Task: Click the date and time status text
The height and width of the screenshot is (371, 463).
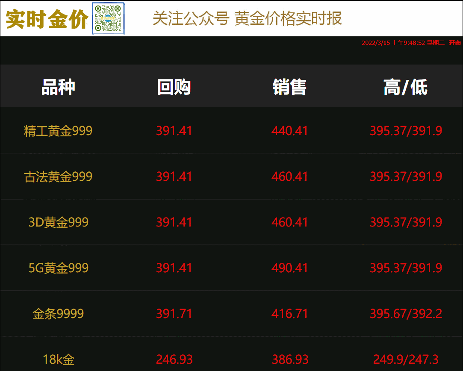Action: pyautogui.click(x=411, y=43)
